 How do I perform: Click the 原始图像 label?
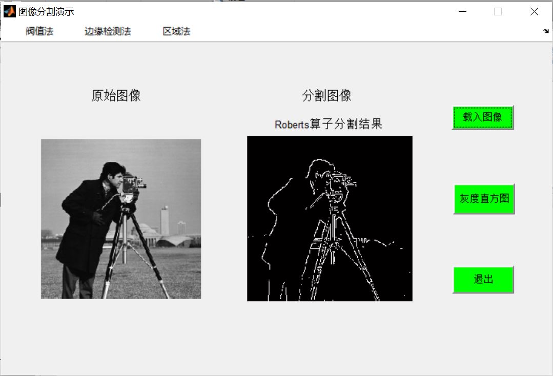click(x=116, y=95)
